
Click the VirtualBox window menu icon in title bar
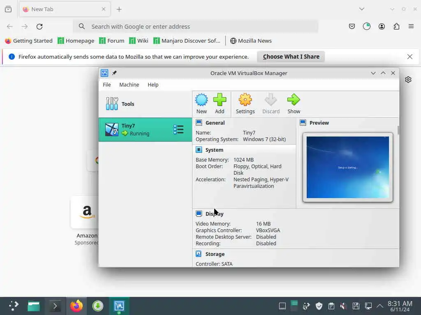104,73
